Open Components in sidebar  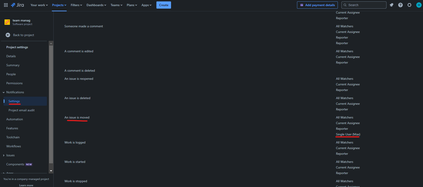coord(15,165)
